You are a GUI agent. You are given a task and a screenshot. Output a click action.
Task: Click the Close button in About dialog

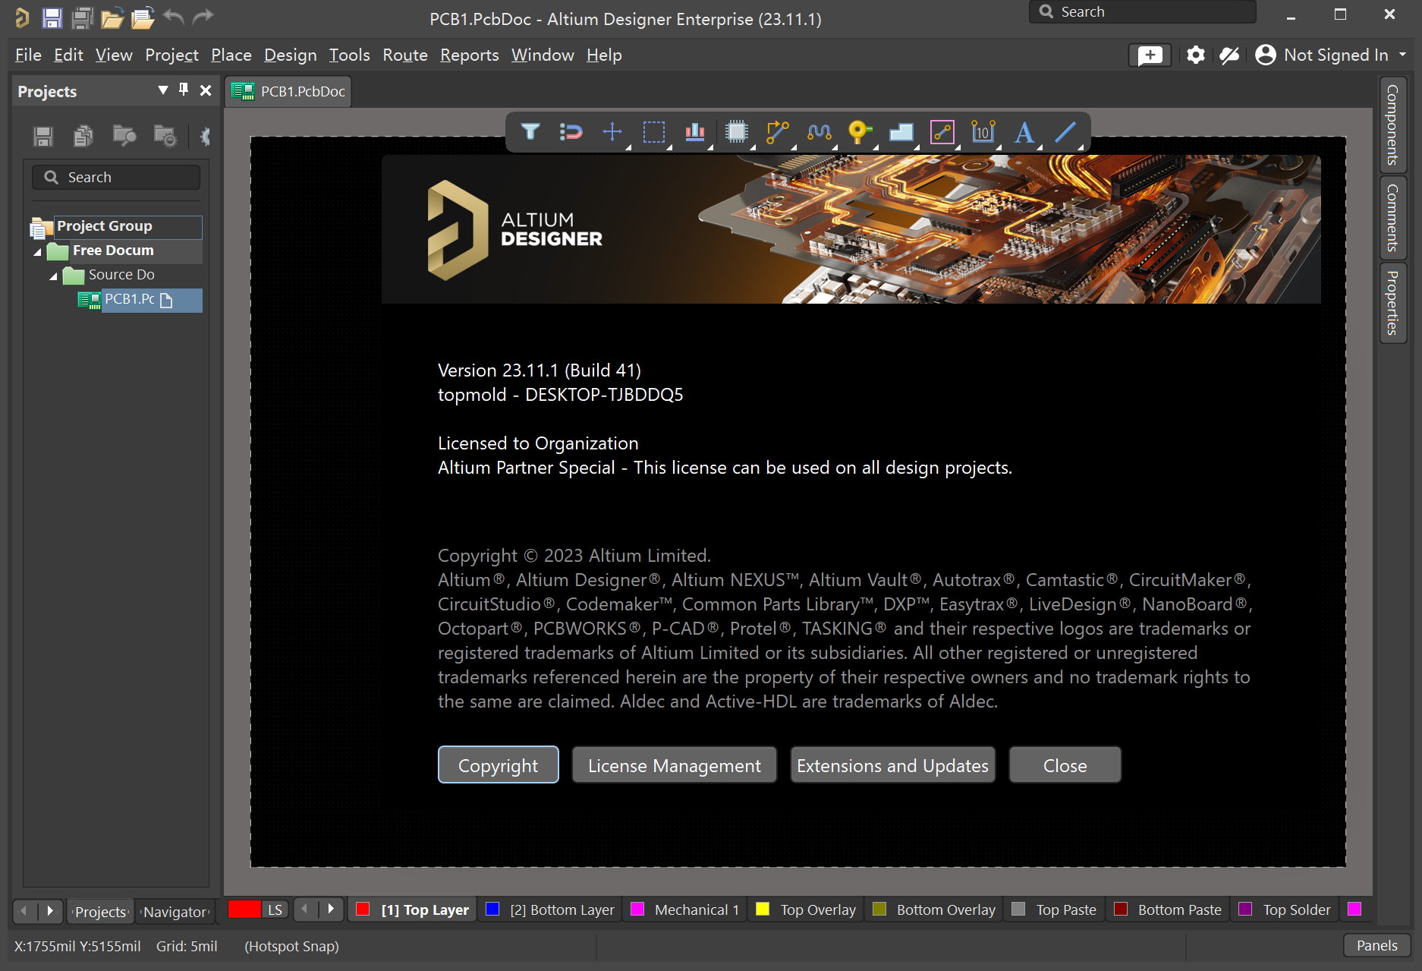(1065, 765)
